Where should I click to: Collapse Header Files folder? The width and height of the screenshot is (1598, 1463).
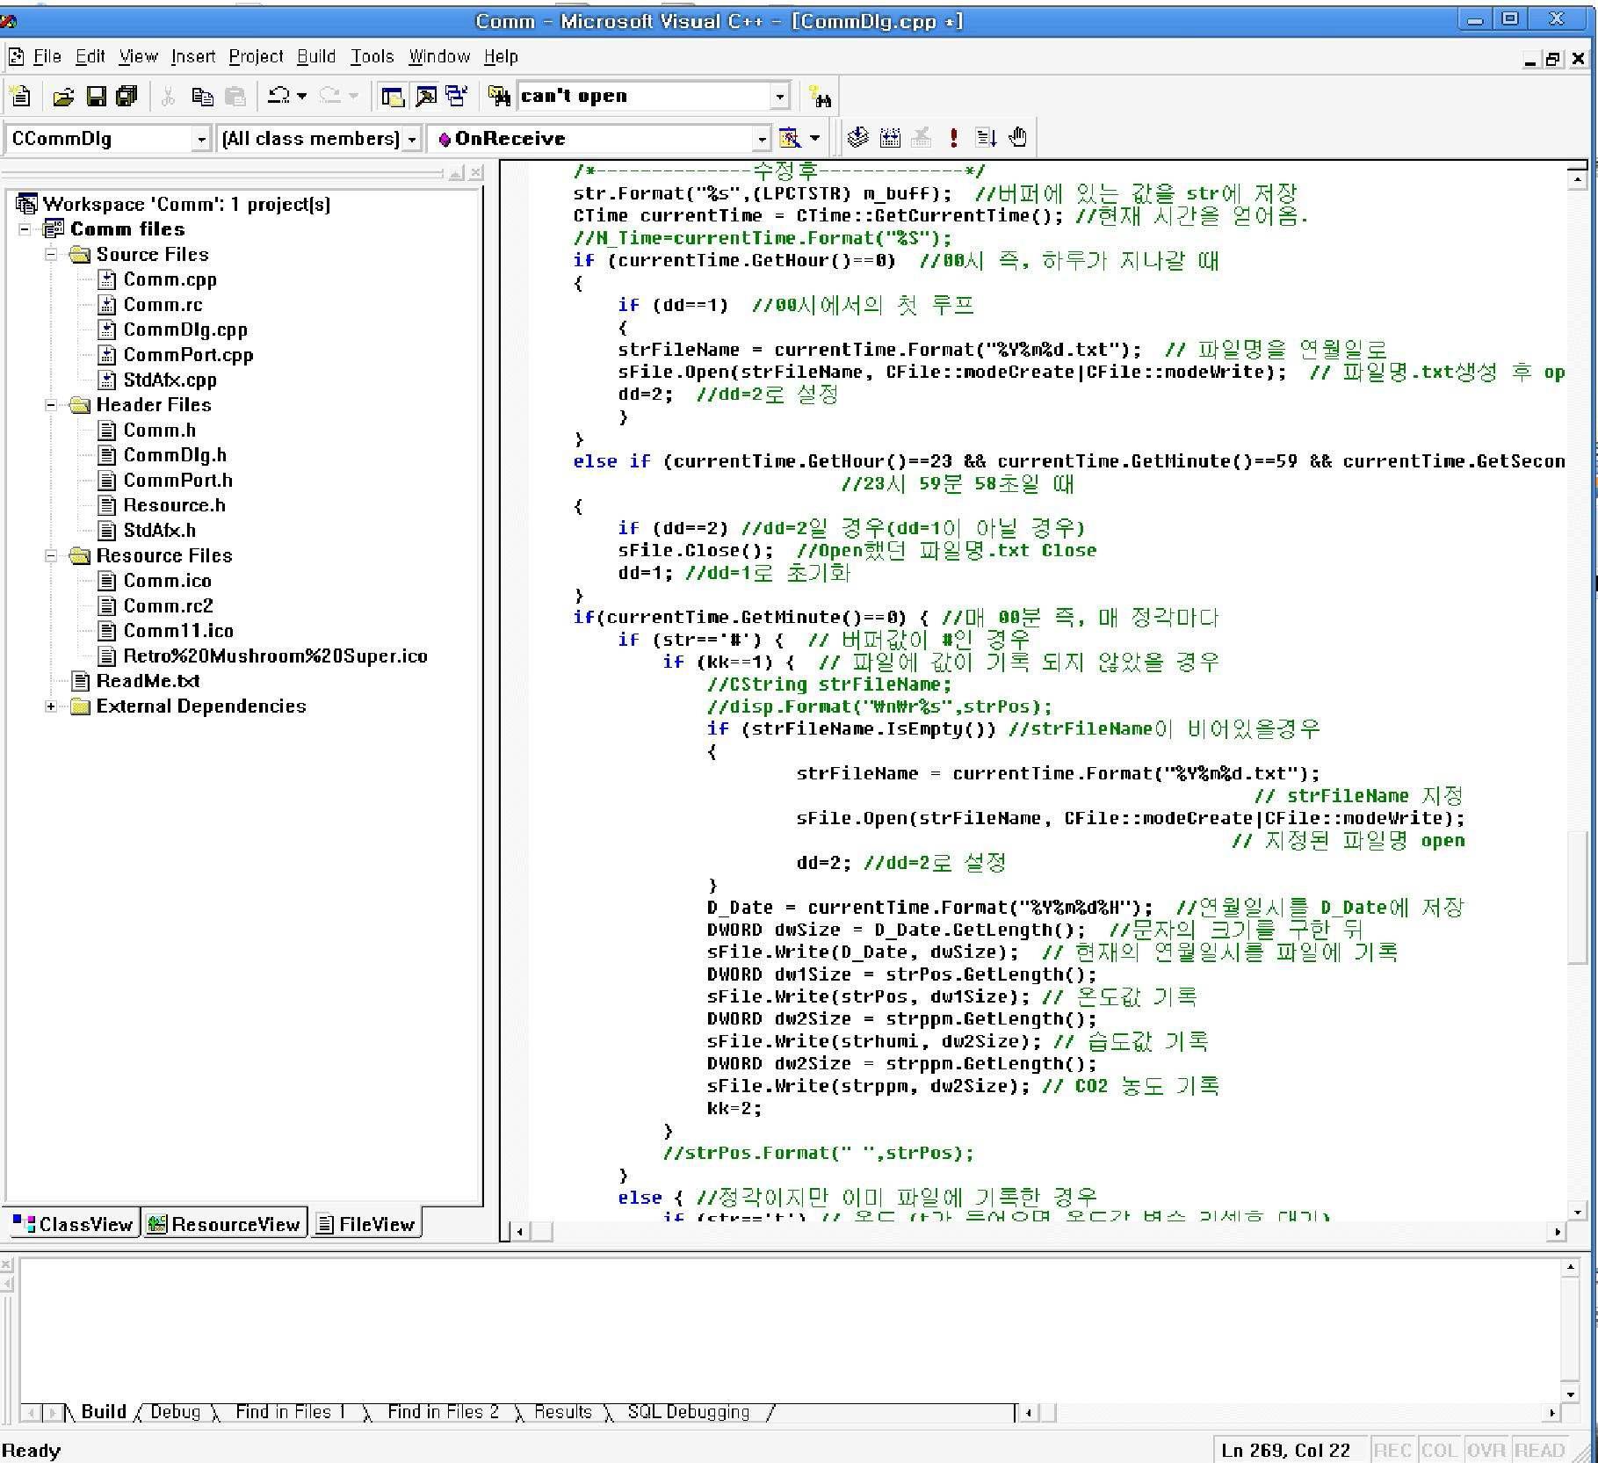tap(51, 405)
